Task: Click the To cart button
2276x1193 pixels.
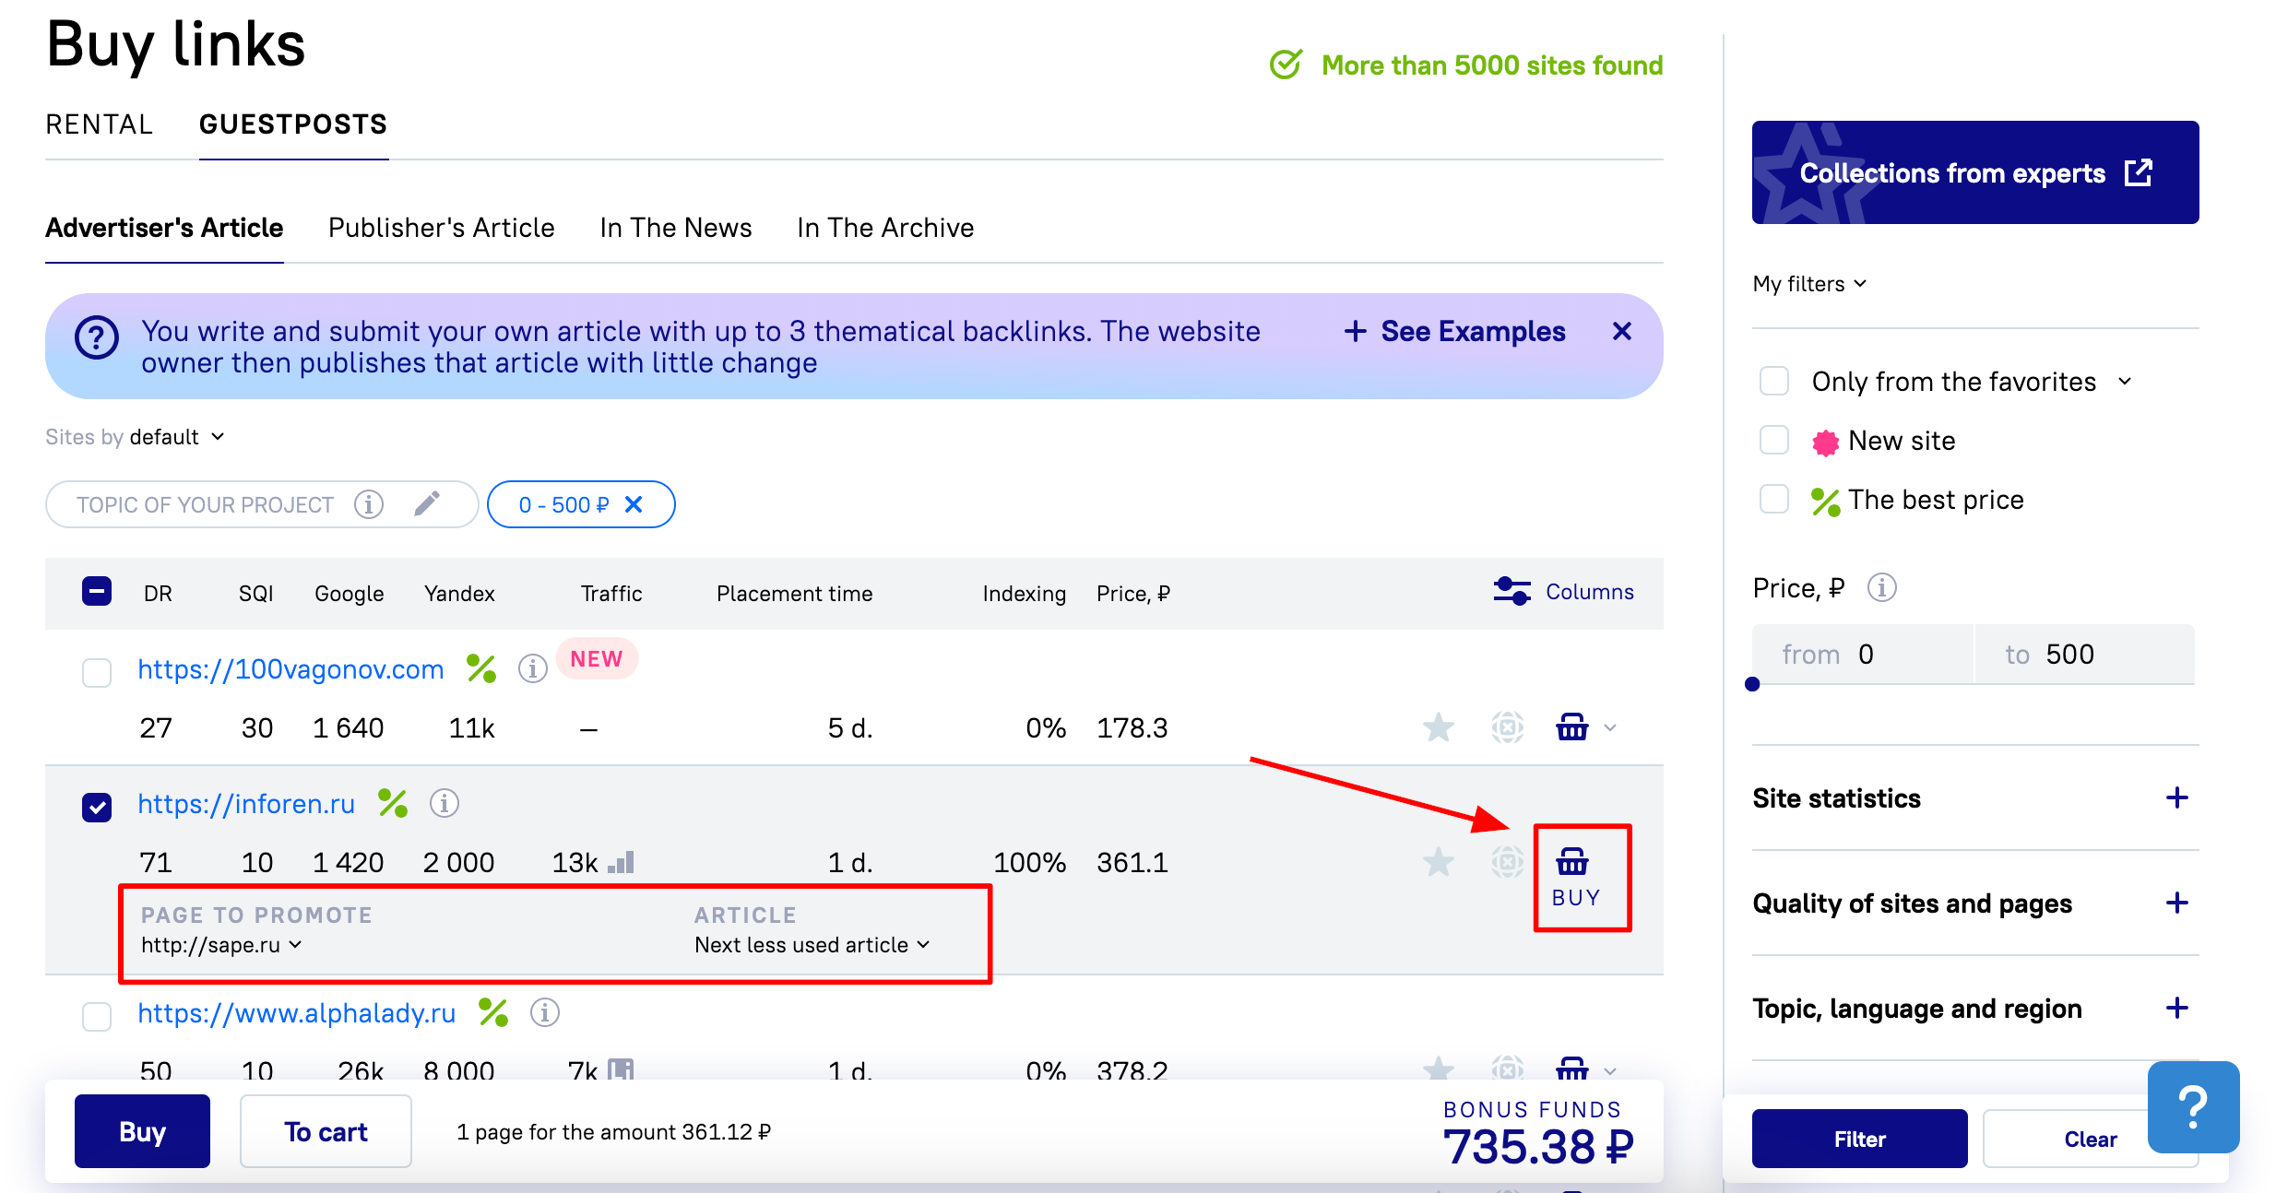Action: 326,1131
